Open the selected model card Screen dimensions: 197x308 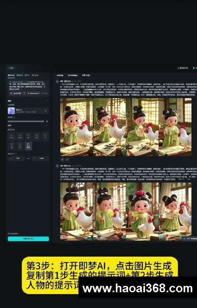28,111
